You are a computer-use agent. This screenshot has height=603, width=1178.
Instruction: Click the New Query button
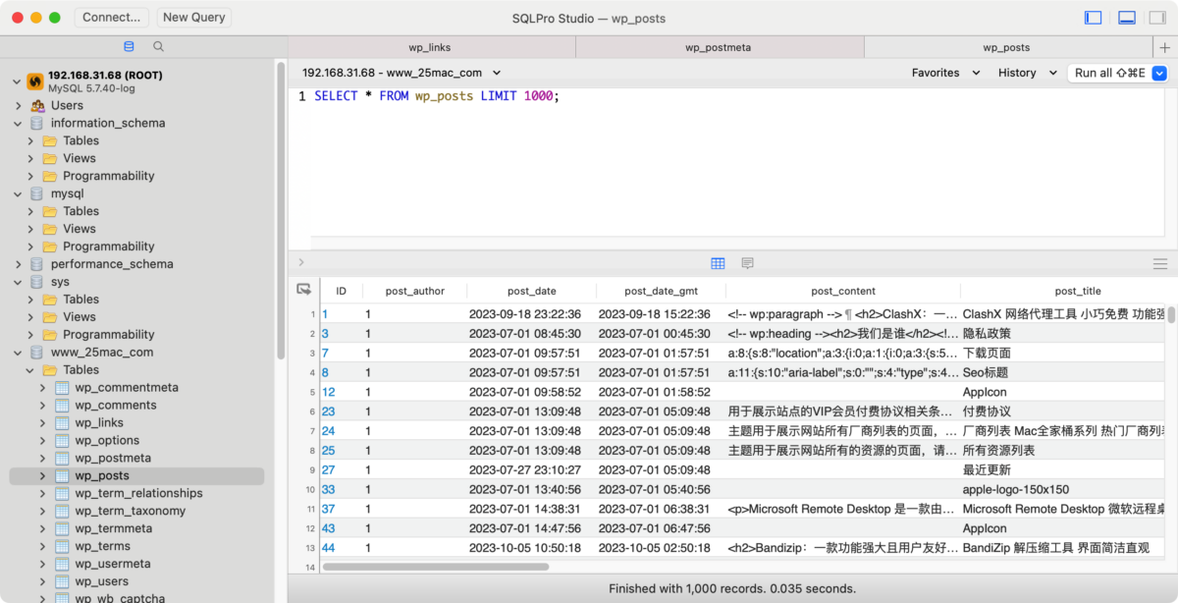[194, 17]
